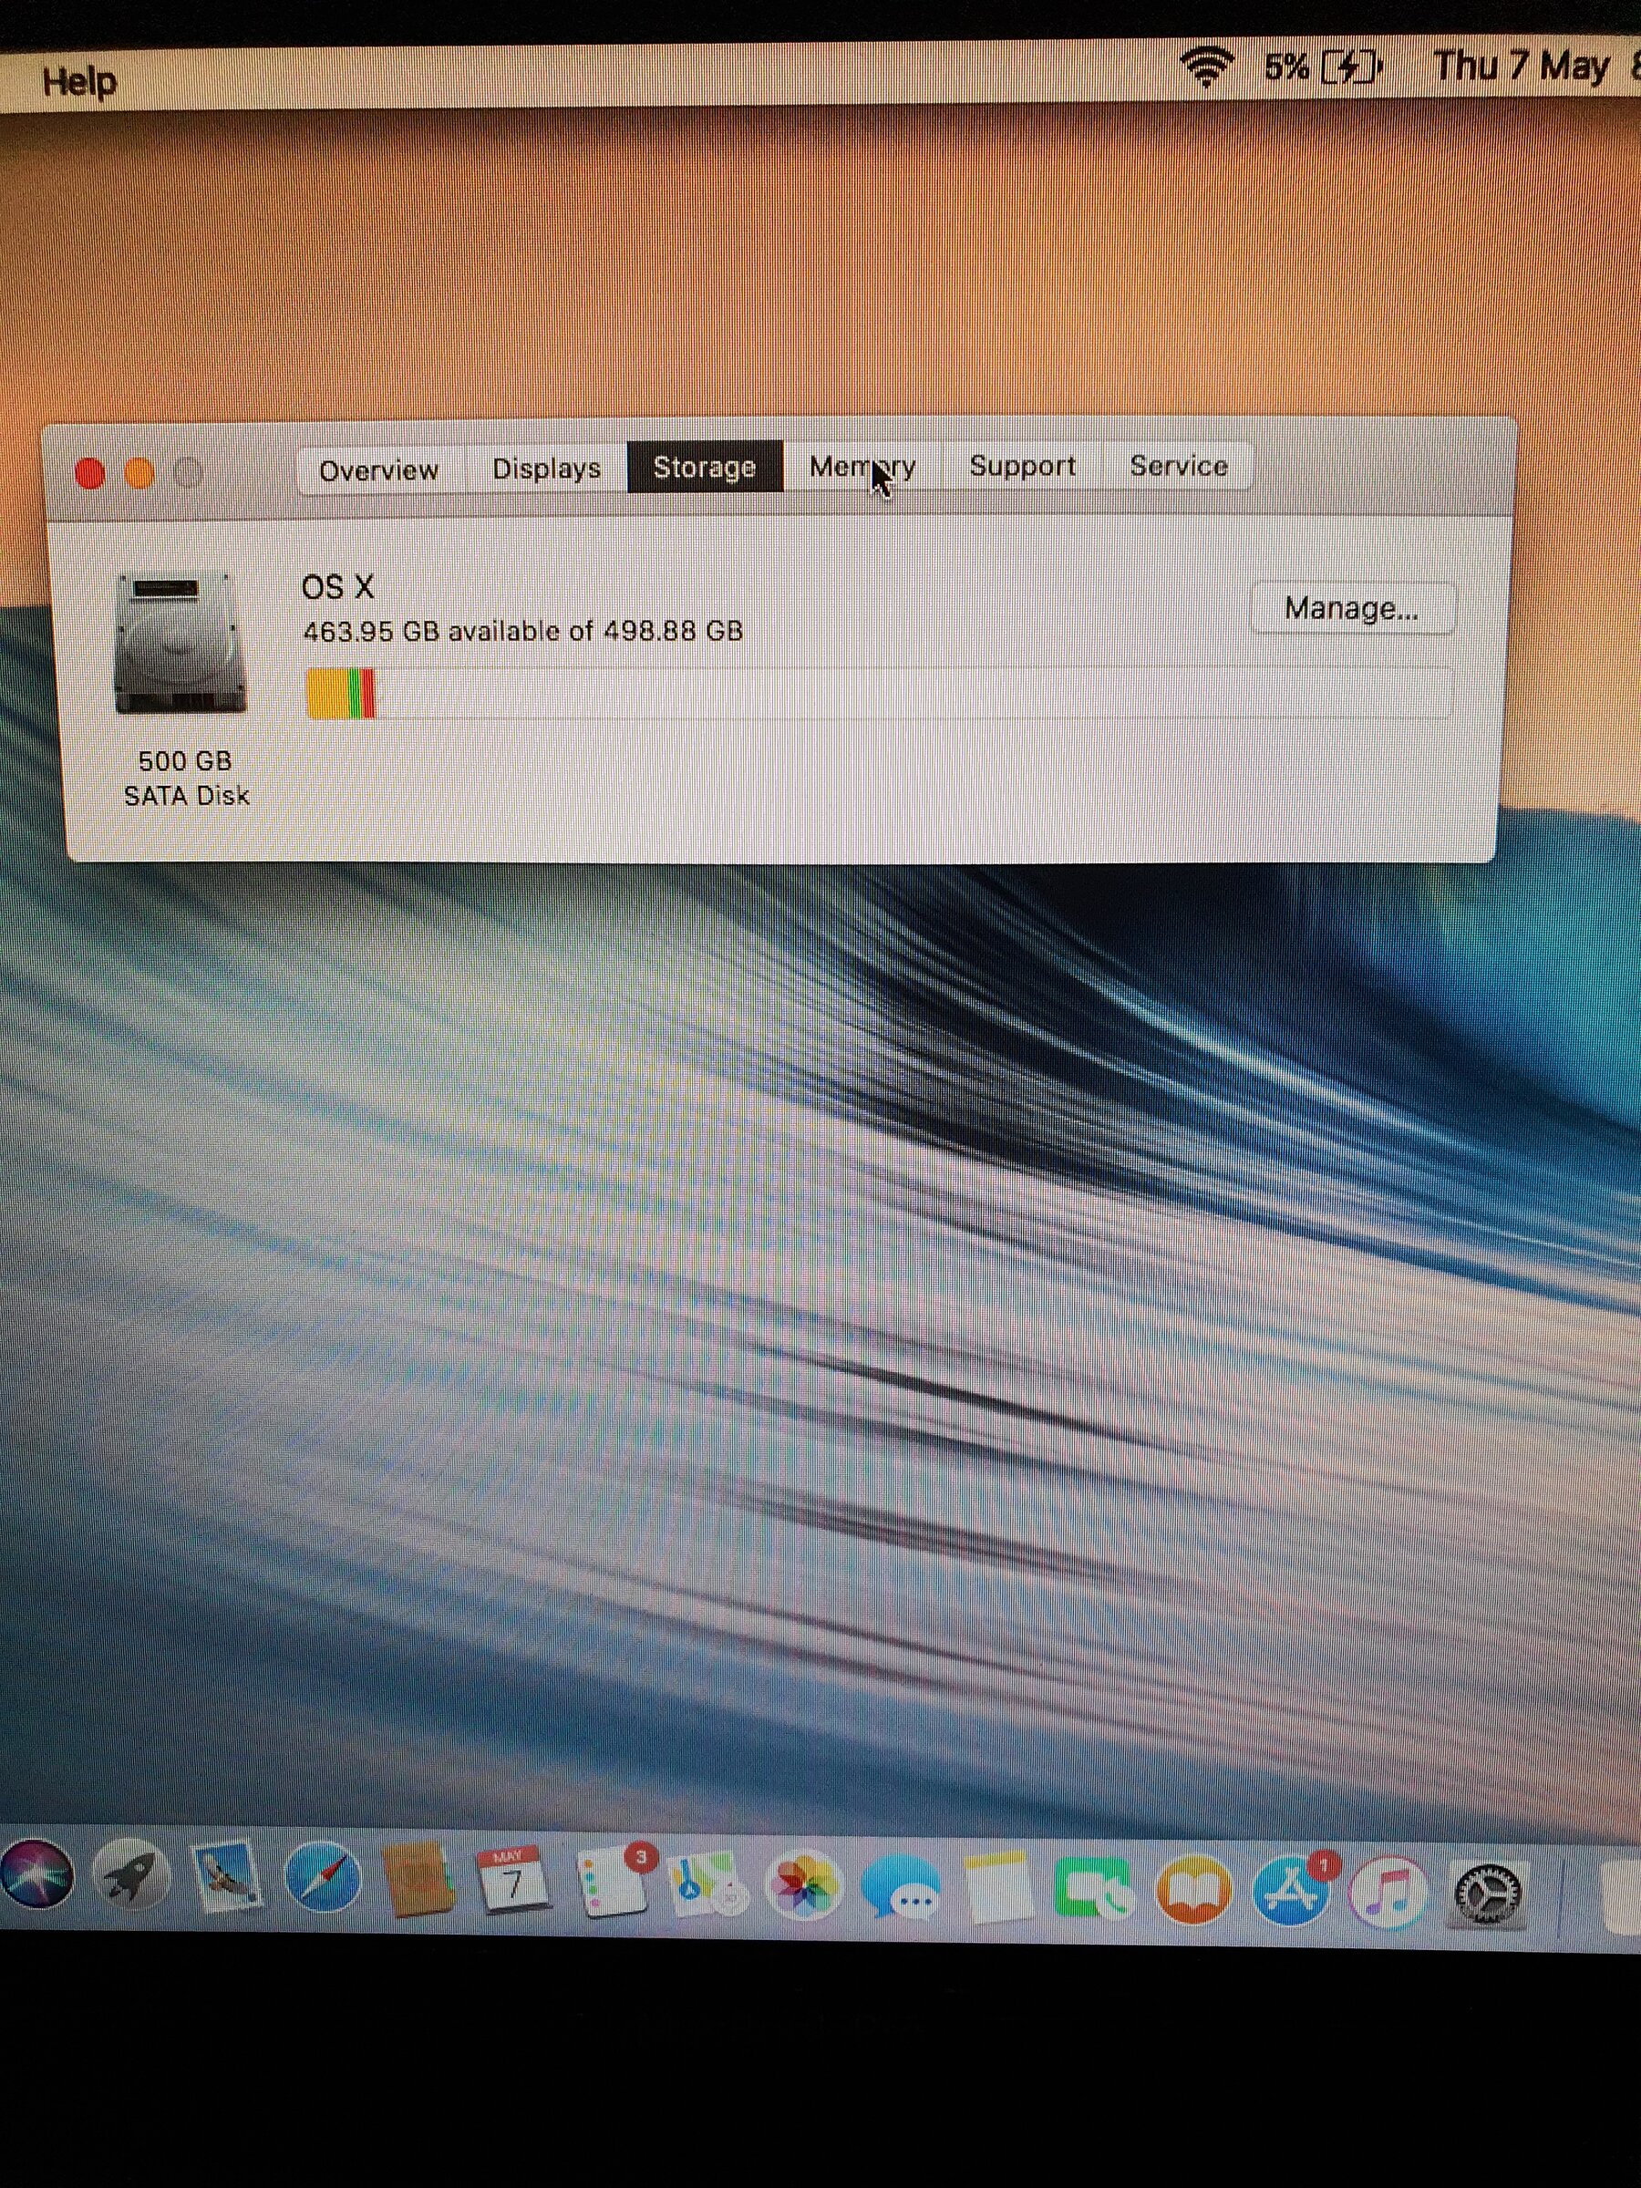
Task: Open Reminders app with badge
Action: point(612,1883)
